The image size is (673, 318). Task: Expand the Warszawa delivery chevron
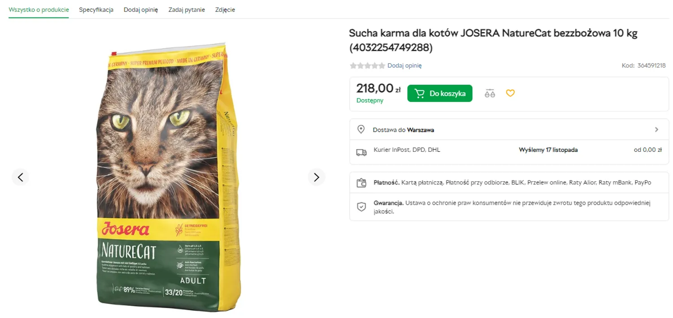tap(656, 129)
